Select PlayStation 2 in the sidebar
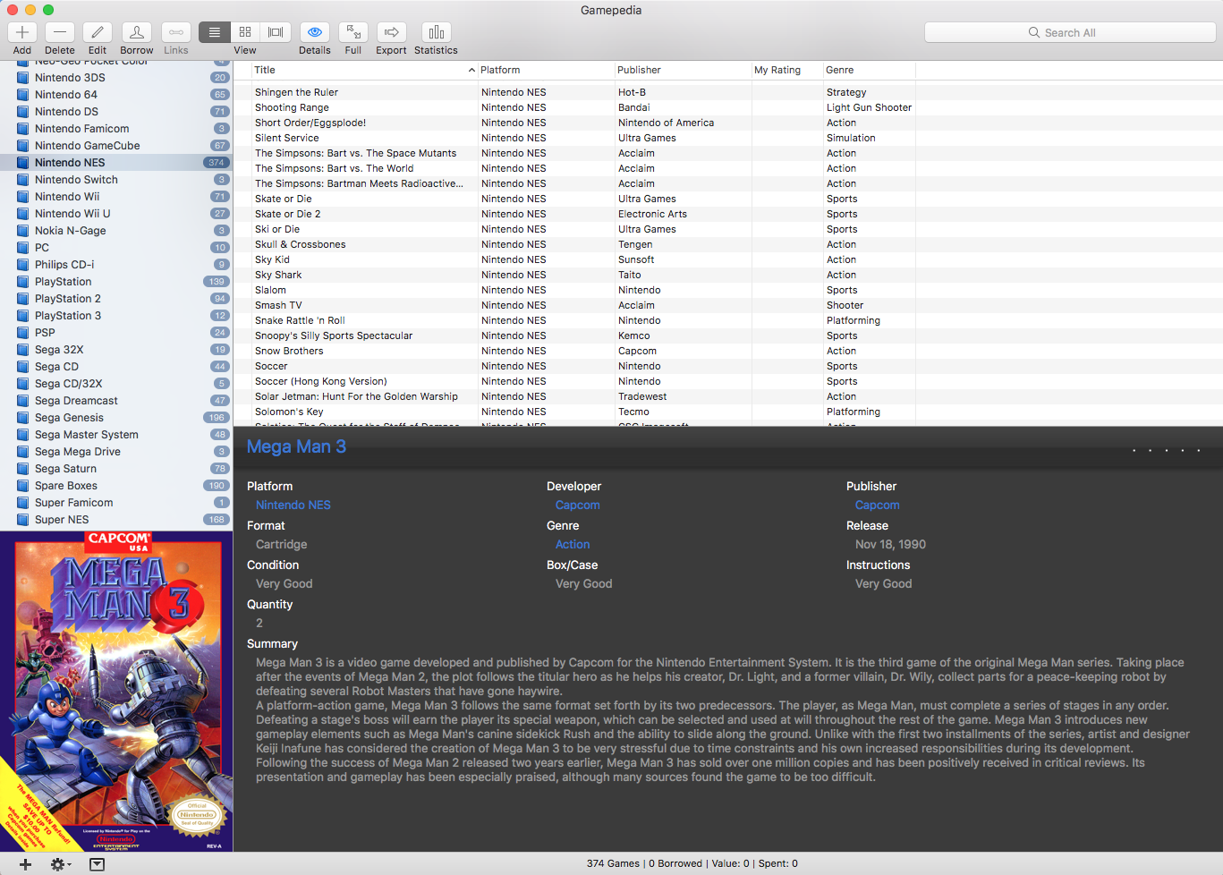 click(x=67, y=299)
